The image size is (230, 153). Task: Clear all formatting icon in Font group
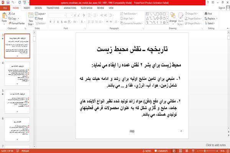click(x=84, y=15)
